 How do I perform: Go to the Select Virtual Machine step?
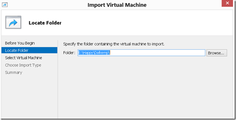23,58
